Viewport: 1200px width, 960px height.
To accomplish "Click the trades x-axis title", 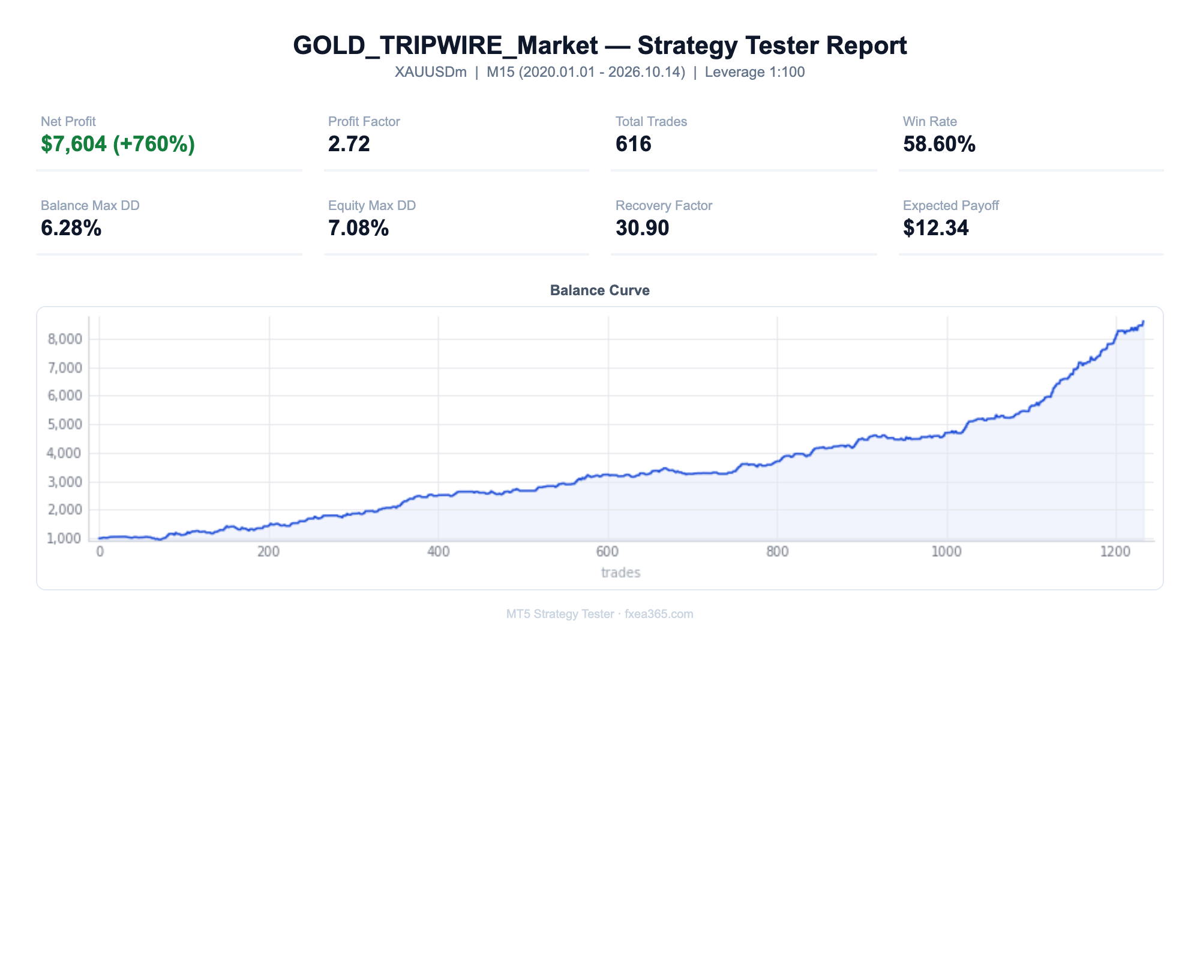I will tap(621, 573).
